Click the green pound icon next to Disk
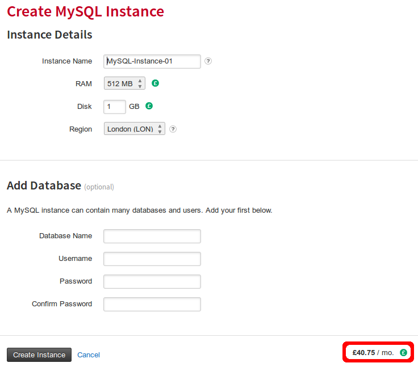 tap(149, 106)
